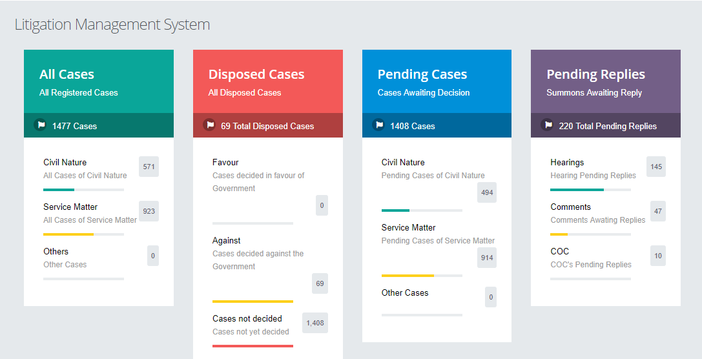The width and height of the screenshot is (702, 359).
Task: Click the red Cases not decided progress bar
Action: point(253,345)
